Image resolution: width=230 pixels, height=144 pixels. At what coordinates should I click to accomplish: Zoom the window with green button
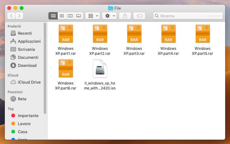(x=21, y=8)
